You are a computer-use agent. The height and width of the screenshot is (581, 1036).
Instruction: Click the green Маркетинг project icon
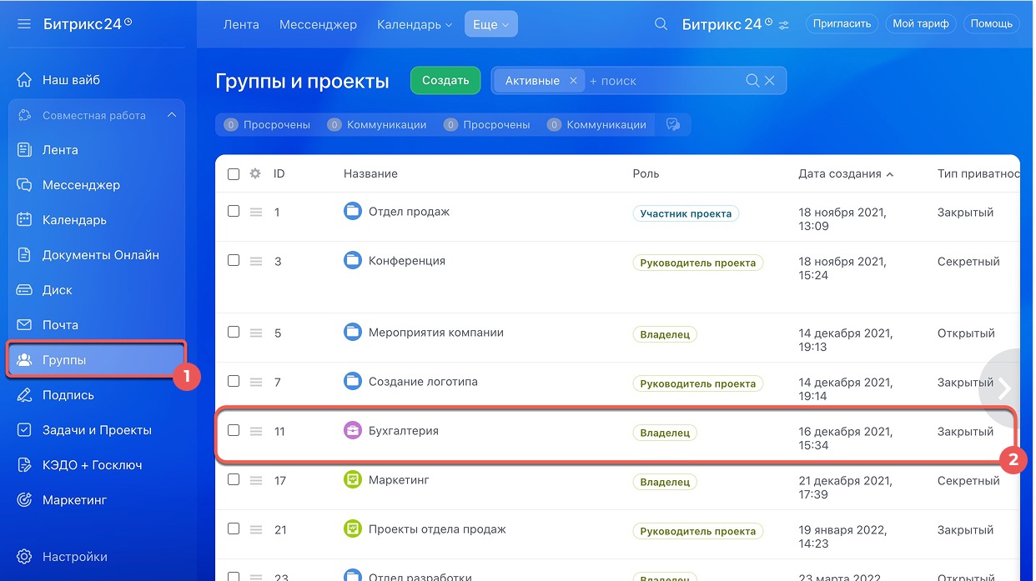pyautogui.click(x=353, y=480)
